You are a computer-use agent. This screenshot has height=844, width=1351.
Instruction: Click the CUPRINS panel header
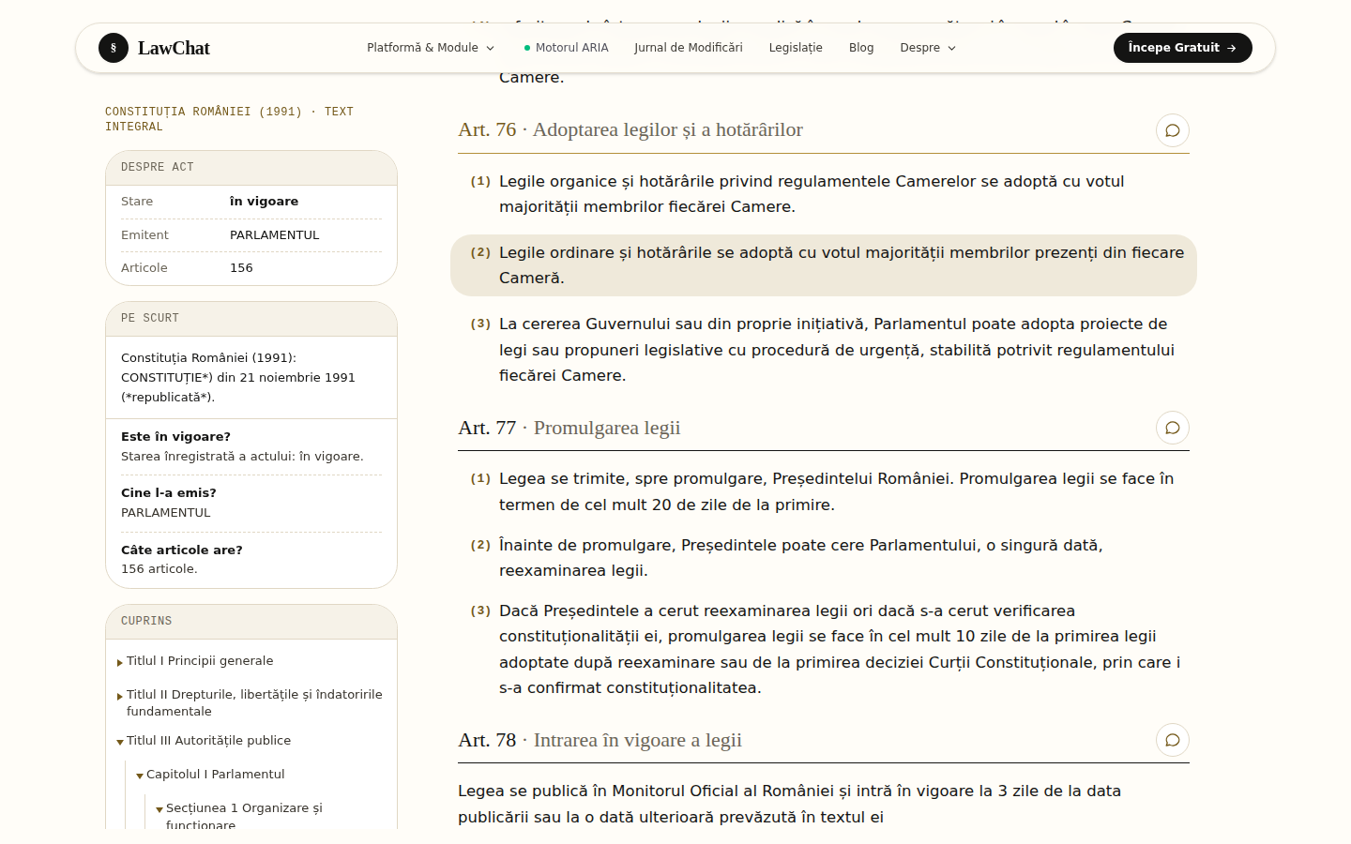(251, 622)
